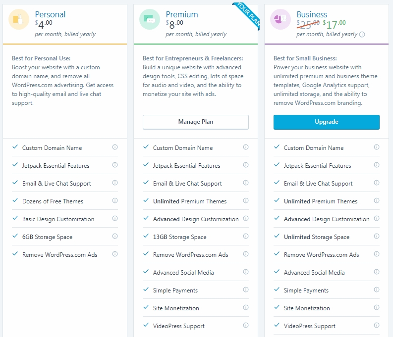Viewport: 393px width, 337px height.
Task: Select the Personal plan heading
Action: pyautogui.click(x=50, y=14)
